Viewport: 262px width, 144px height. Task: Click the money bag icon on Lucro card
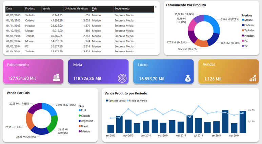point(188,78)
